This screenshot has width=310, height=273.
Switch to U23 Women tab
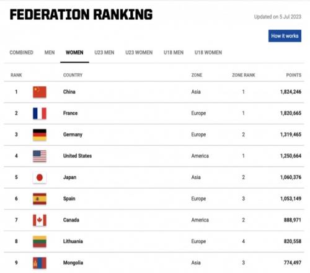point(139,53)
